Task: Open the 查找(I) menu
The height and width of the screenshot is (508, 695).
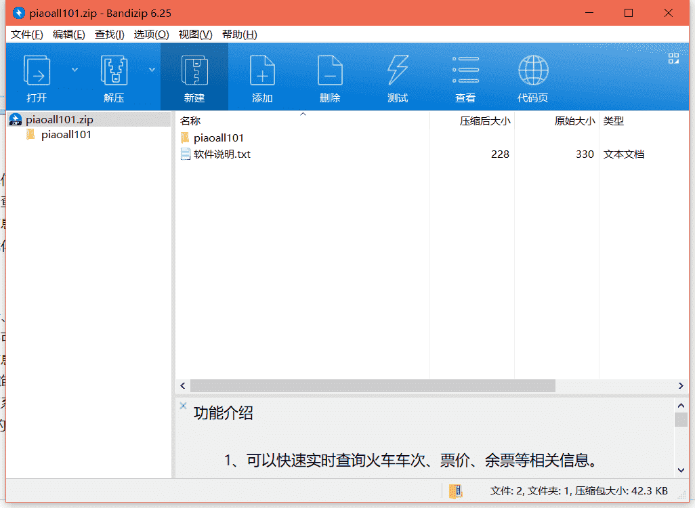Action: pyautogui.click(x=110, y=35)
